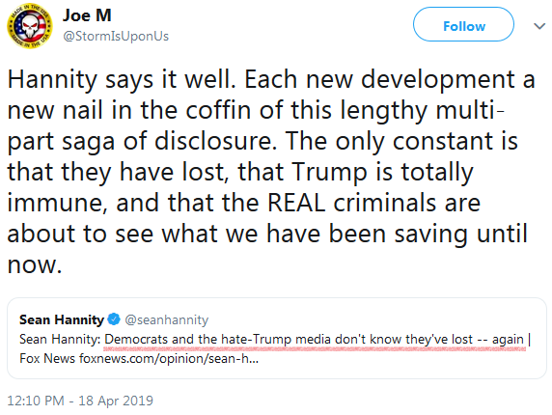
Task: Click Sean Hannity's blue verified badge
Action: (114, 319)
